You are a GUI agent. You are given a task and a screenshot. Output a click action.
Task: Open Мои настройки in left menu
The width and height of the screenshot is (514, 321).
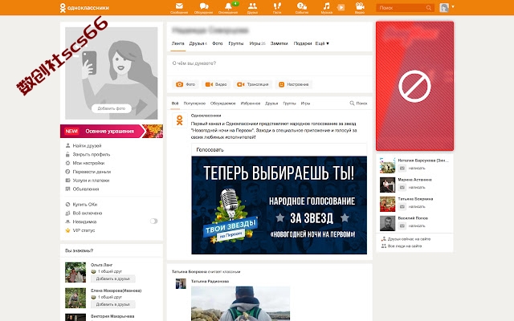pyautogui.click(x=85, y=163)
